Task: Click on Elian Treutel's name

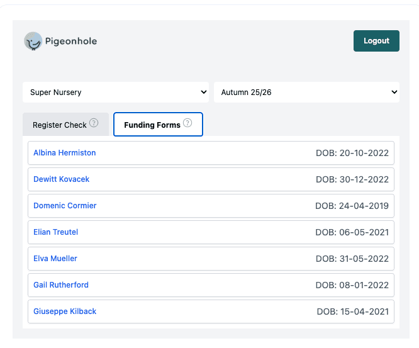Action: (x=55, y=232)
